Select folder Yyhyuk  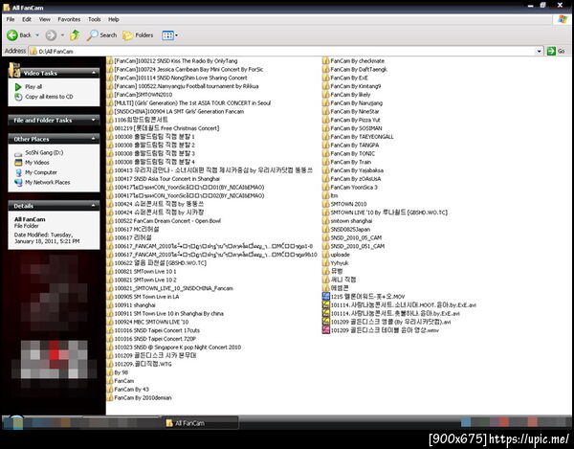tap(336, 263)
